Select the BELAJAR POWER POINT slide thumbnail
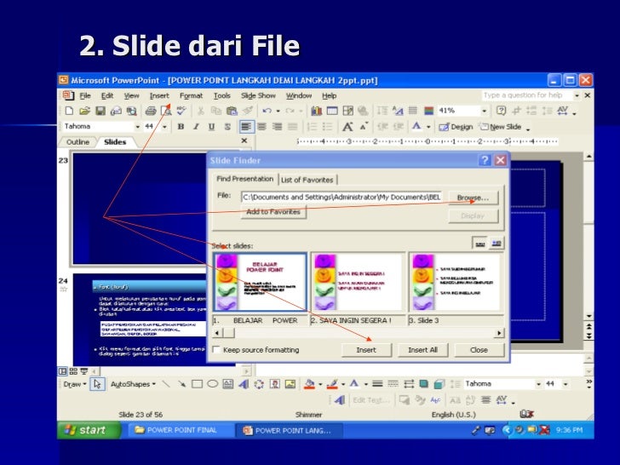620x465 pixels. pyautogui.click(x=260, y=282)
